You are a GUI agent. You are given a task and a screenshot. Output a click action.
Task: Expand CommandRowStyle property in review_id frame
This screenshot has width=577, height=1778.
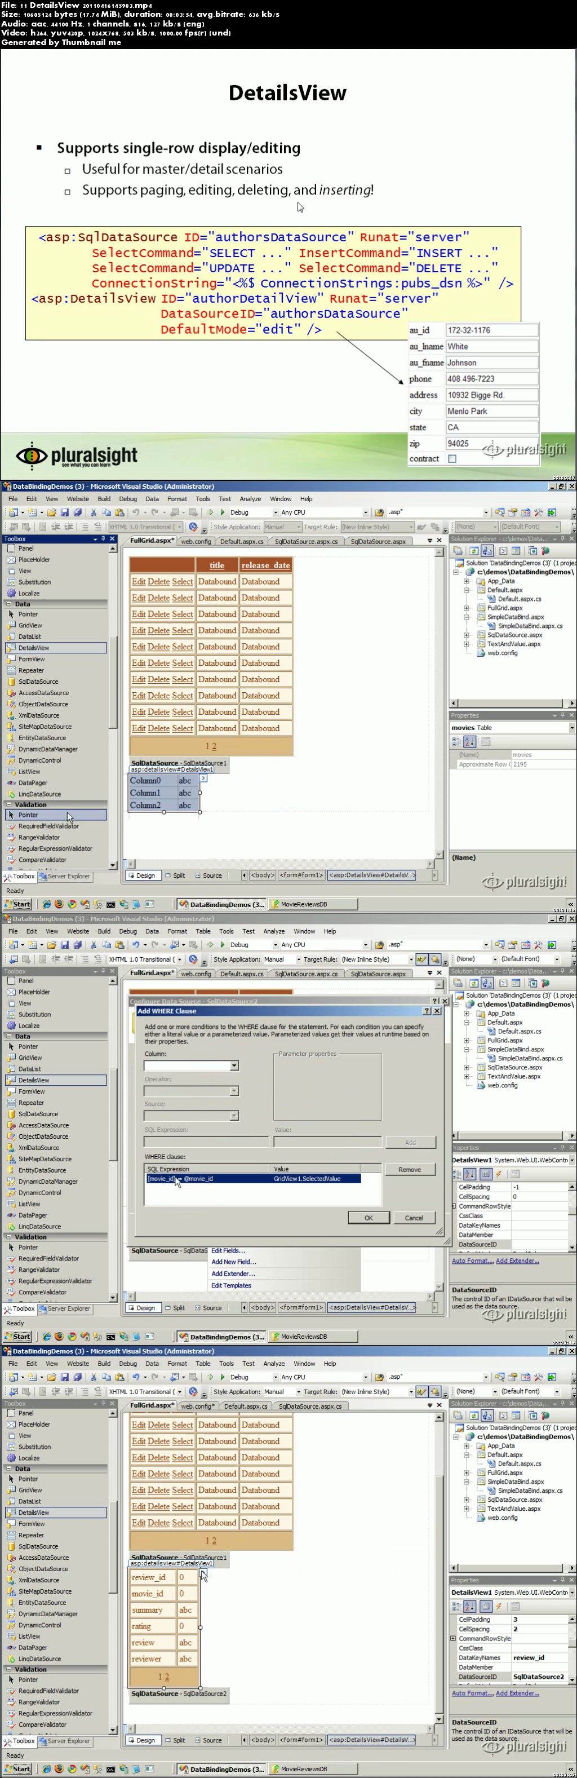point(454,1638)
